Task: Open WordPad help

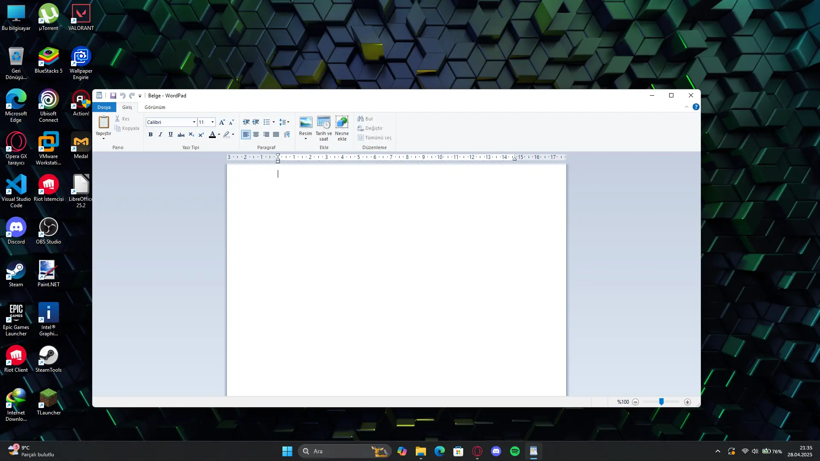Action: pyautogui.click(x=696, y=107)
